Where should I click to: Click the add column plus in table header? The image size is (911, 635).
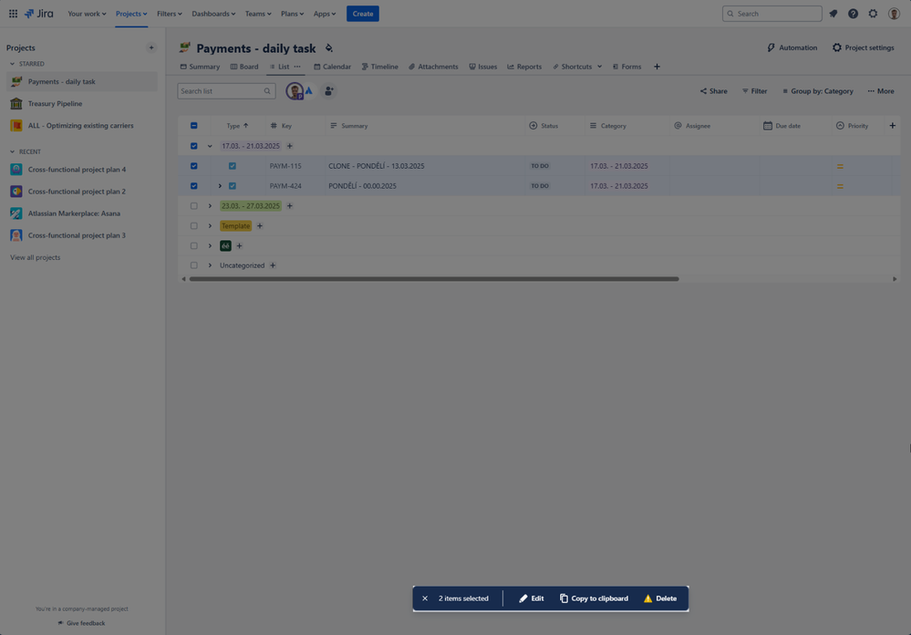point(893,126)
